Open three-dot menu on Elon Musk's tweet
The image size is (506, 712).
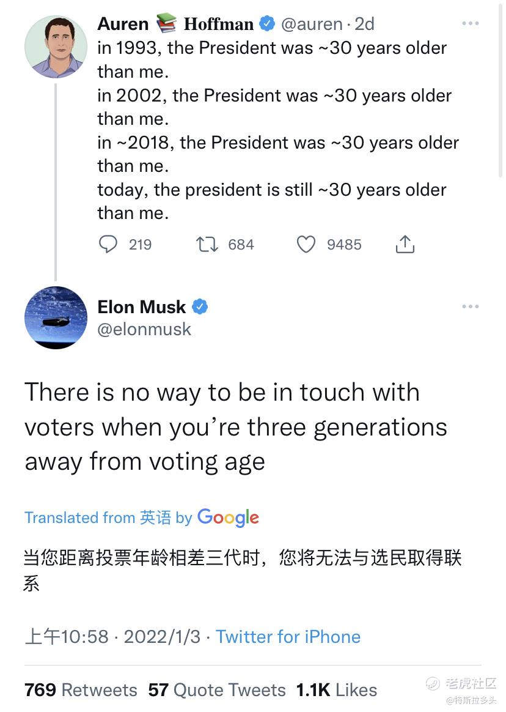click(x=470, y=306)
